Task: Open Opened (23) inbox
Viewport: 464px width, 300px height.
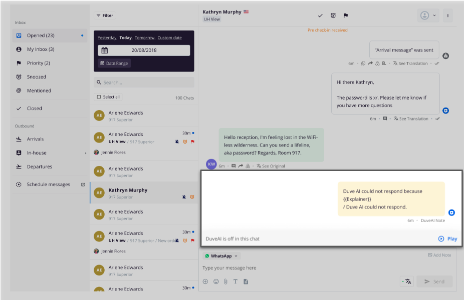Action: [x=50, y=35]
